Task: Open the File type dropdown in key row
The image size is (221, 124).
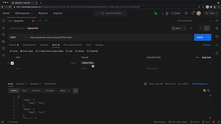Action: click(x=74, y=63)
